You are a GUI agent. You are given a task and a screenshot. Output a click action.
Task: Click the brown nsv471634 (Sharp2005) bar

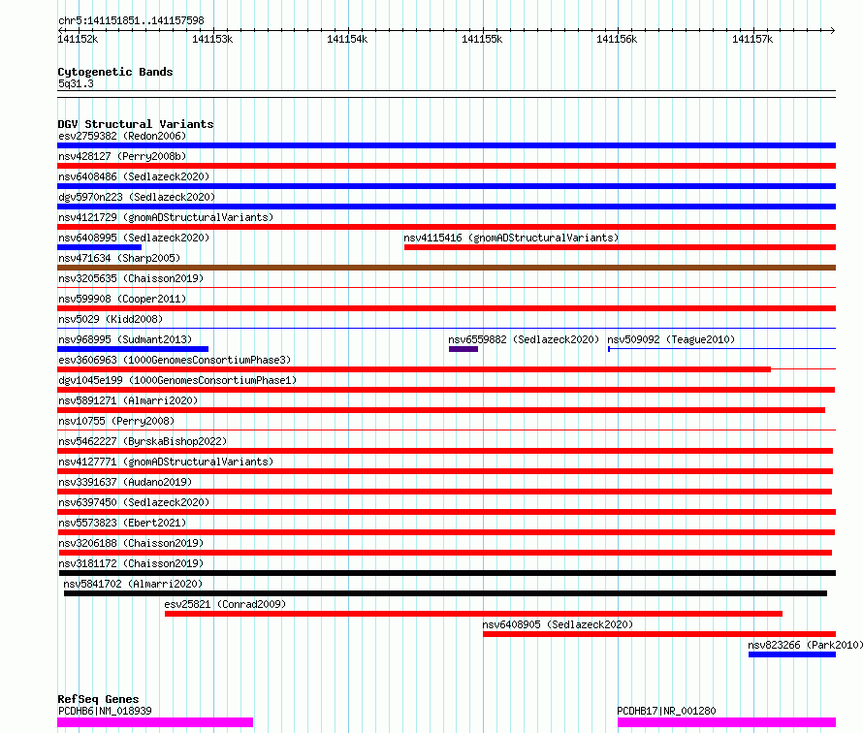pos(446,268)
